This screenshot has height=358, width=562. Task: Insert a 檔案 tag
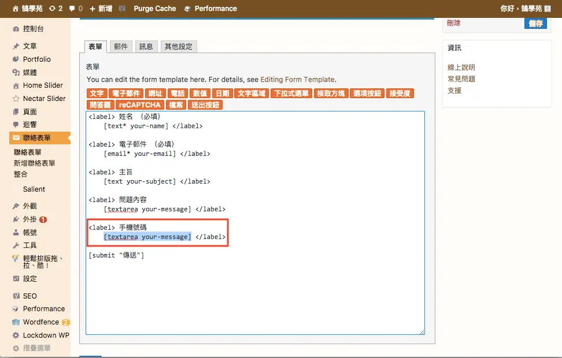[176, 105]
